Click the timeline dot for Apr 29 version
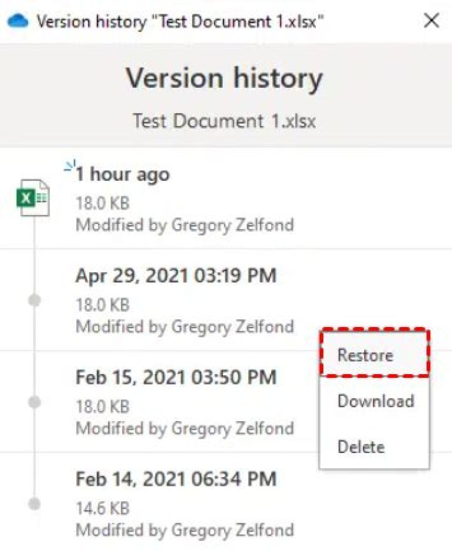Image resolution: width=452 pixels, height=551 pixels. [x=35, y=300]
